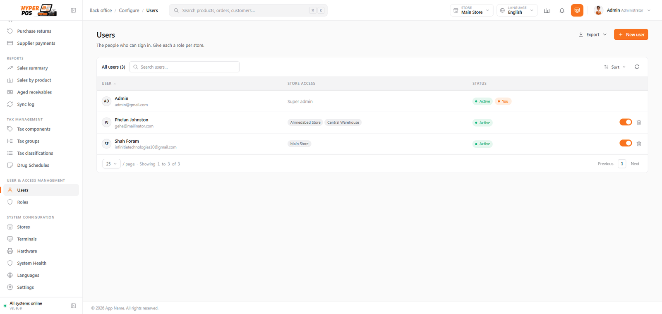Collapse sidebar using top panel icon
The image size is (662, 314).
coord(73,10)
